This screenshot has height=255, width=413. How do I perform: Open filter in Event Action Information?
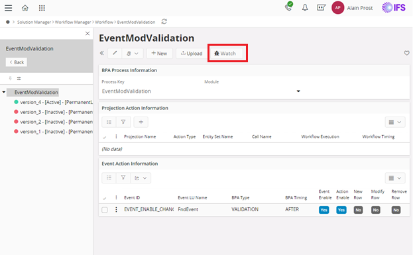[123, 178]
